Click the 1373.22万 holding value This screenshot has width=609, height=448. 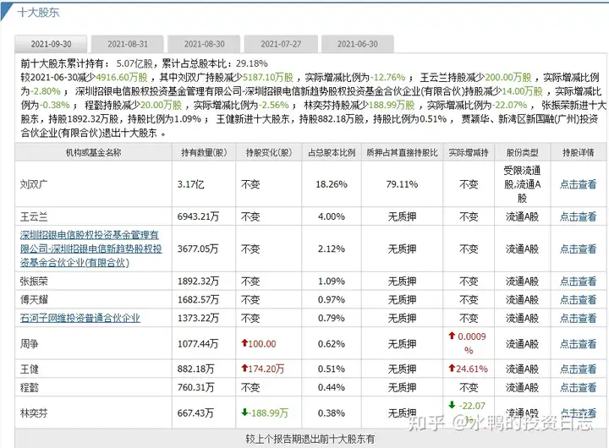pyautogui.click(x=198, y=319)
